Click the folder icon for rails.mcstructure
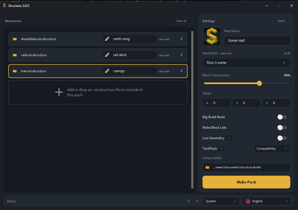This screenshot has height=210, width=298. pyautogui.click(x=15, y=55)
